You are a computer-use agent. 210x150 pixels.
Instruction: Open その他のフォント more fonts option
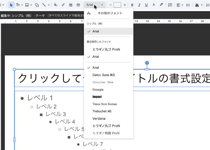pos(108,13)
